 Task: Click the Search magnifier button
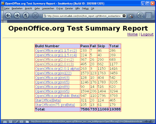coord(131,16)
